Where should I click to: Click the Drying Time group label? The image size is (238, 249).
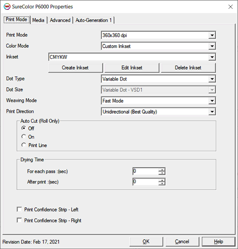[x=32, y=160]
